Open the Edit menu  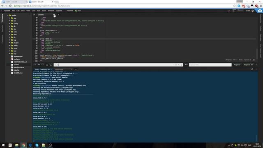coord(18,11)
